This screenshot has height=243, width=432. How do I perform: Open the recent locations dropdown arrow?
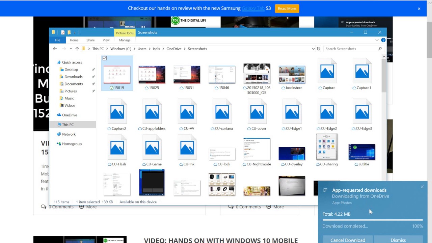[x=71, y=49]
